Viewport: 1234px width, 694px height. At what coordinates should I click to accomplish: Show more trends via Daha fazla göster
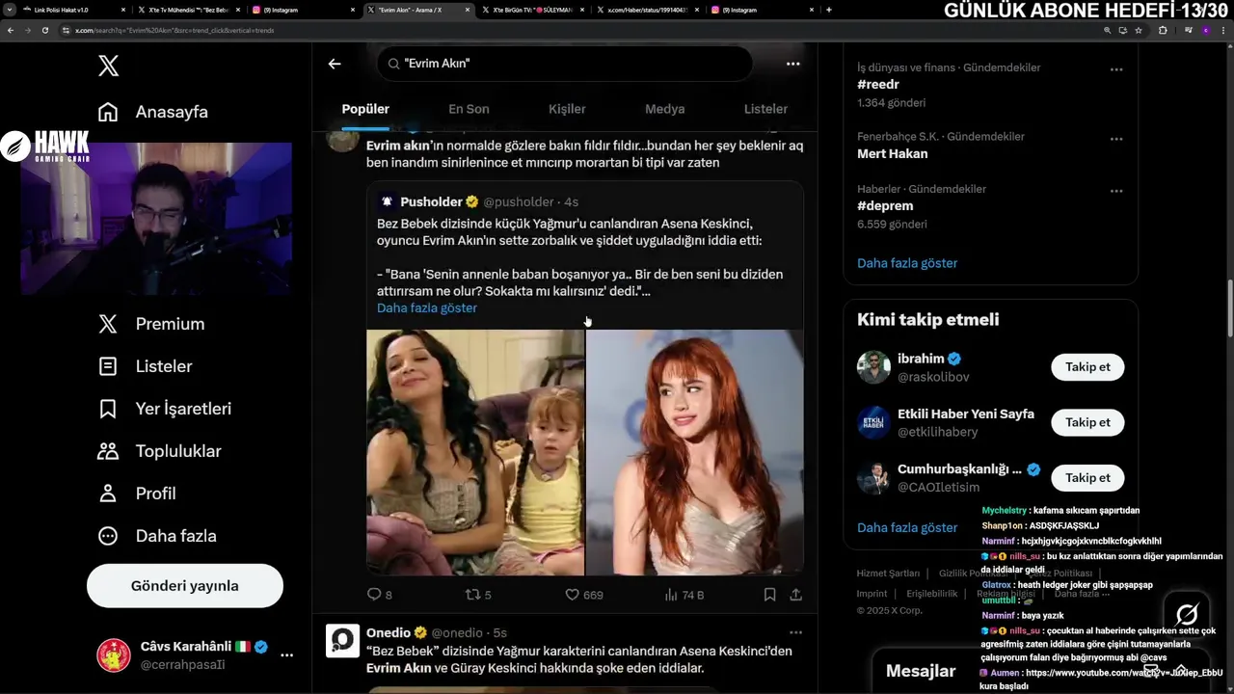[907, 263]
